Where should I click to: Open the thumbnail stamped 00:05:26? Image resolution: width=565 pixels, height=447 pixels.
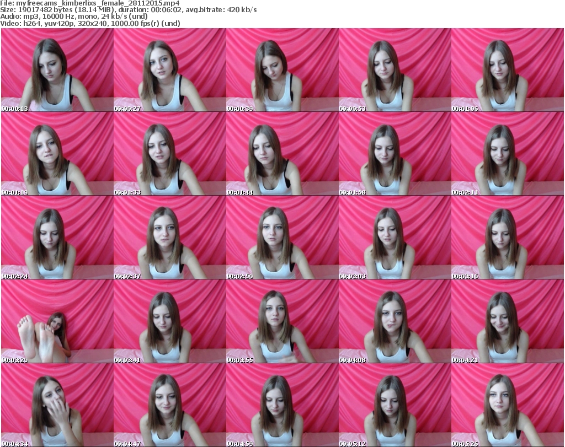click(x=508, y=405)
